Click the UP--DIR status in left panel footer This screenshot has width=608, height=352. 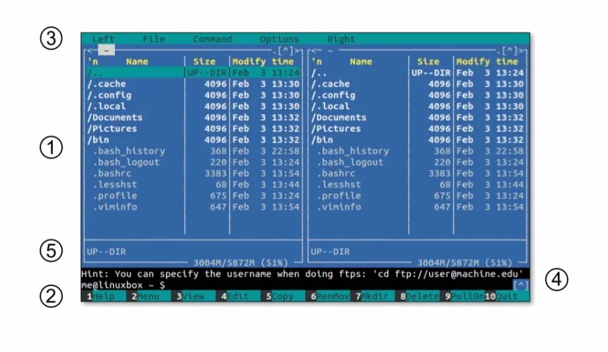106,252
